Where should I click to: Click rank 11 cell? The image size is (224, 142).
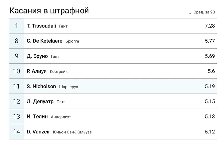click(x=17, y=86)
